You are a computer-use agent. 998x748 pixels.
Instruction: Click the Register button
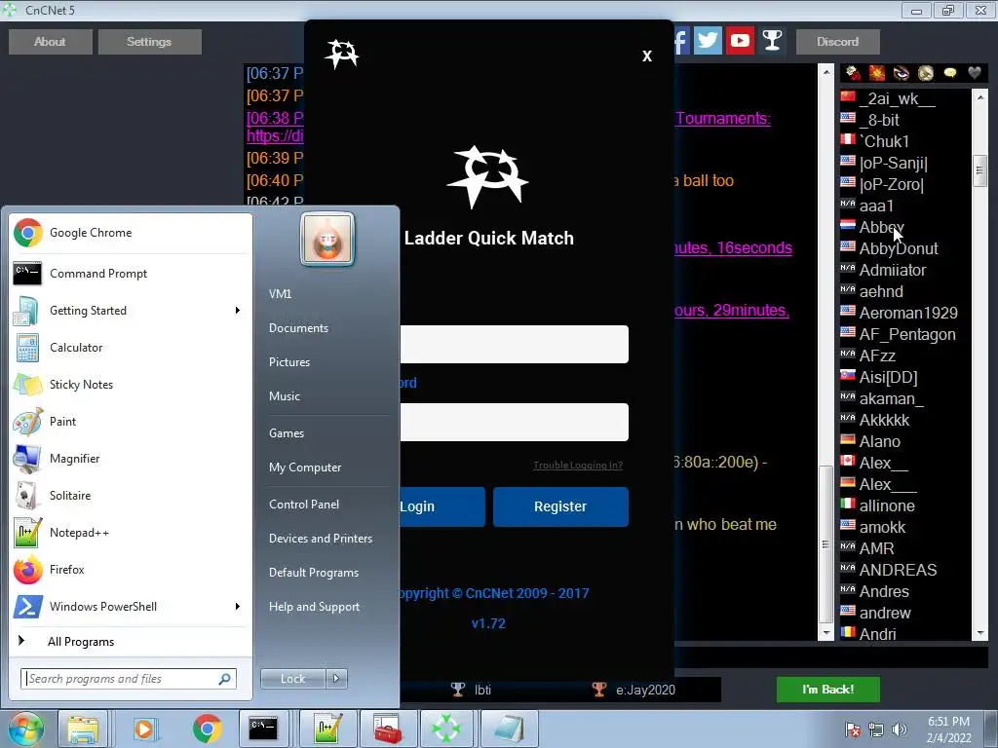point(560,506)
